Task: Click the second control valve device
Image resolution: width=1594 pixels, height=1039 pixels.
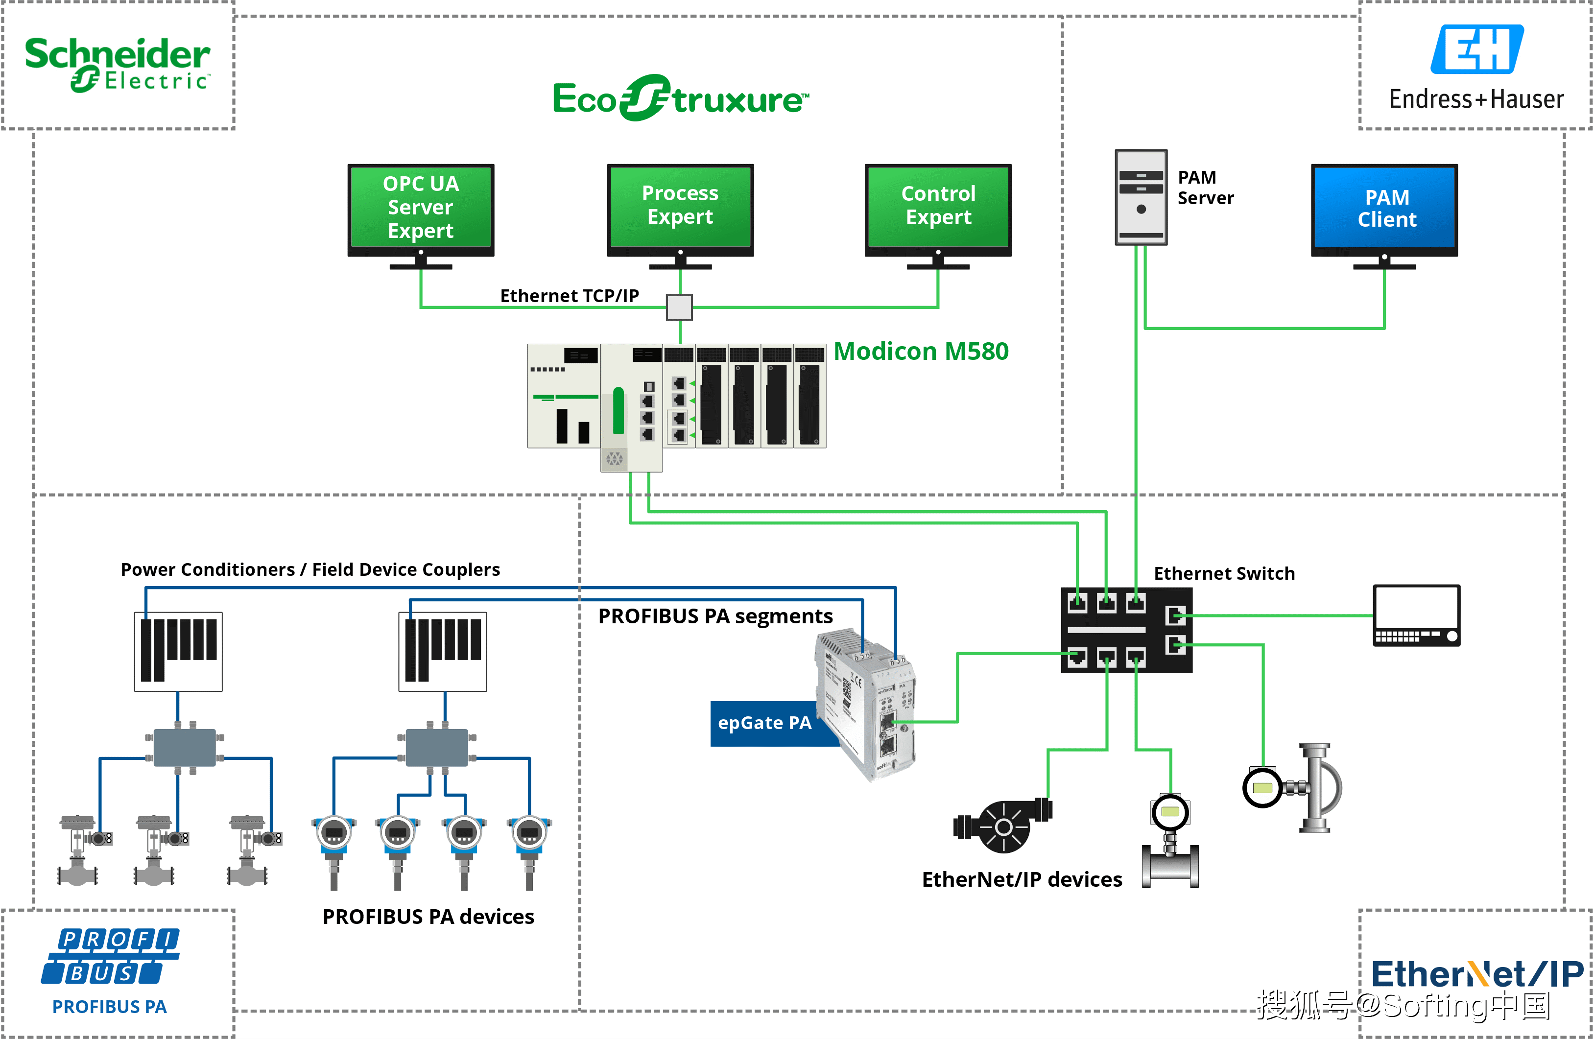Action: coord(162,850)
